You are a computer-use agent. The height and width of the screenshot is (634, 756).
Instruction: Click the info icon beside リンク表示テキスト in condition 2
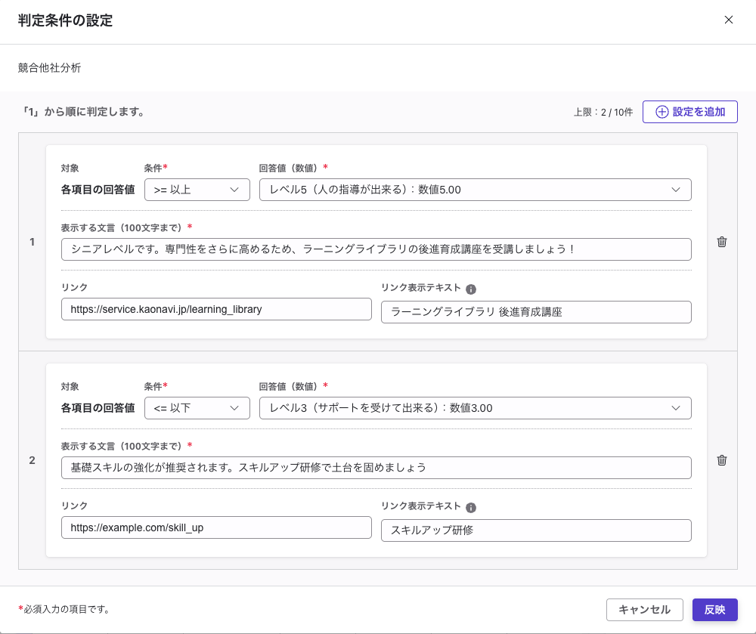(x=471, y=507)
